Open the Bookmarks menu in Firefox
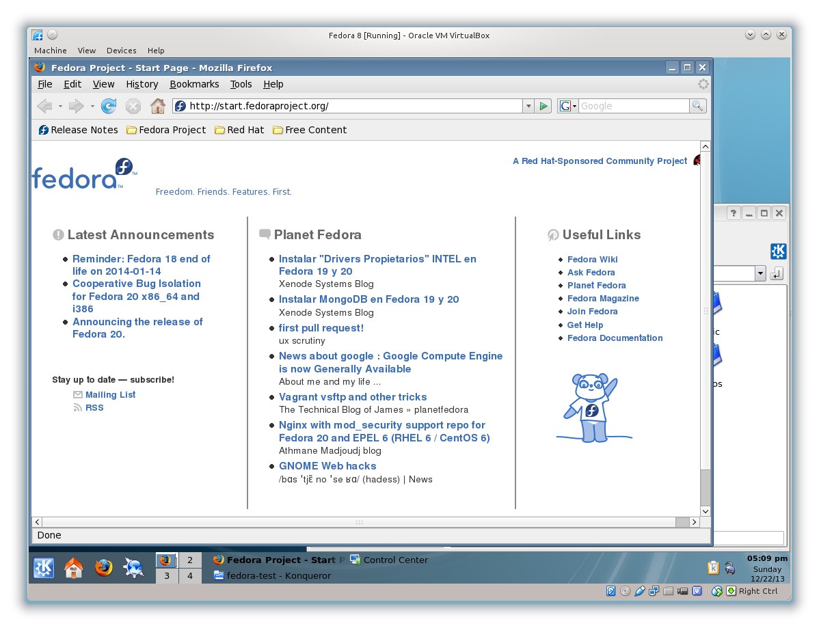Image resolution: width=819 pixels, height=628 pixels. pos(194,84)
